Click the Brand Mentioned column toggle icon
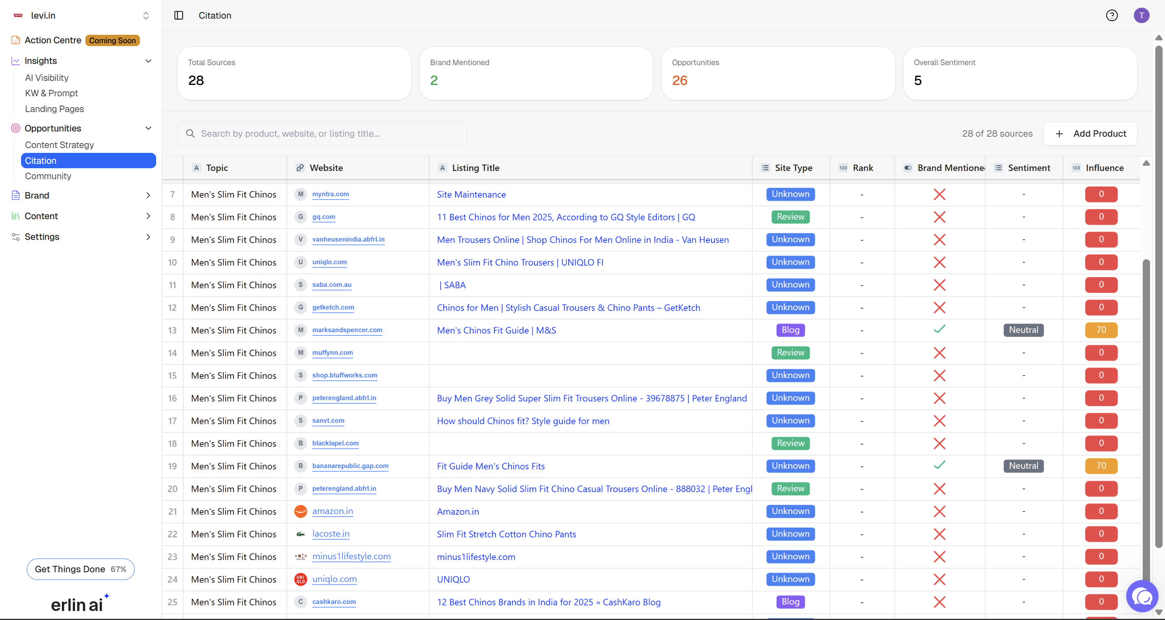Screen dimensions: 1165x620 coord(908,168)
